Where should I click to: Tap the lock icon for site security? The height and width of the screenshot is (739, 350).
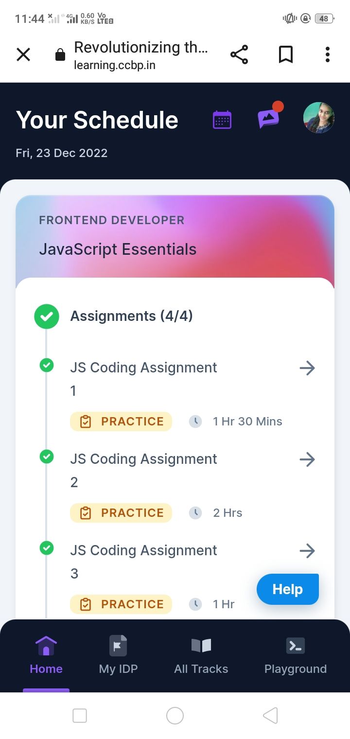point(60,54)
